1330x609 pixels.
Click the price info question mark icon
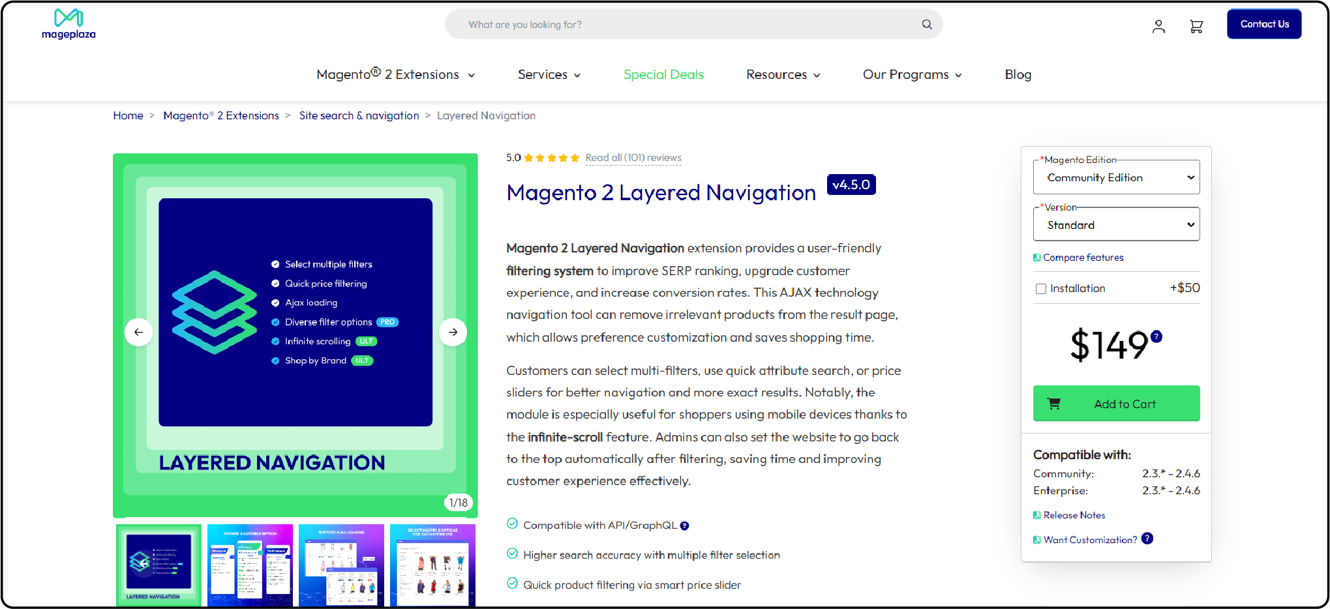point(1156,336)
